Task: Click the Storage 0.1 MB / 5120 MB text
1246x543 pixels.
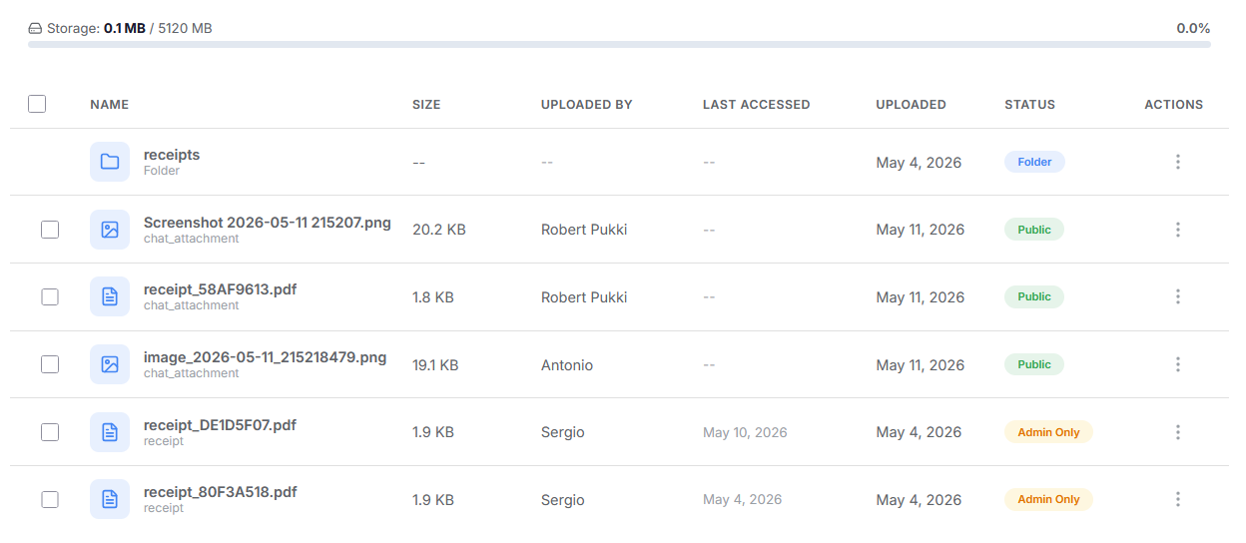Action: click(129, 29)
